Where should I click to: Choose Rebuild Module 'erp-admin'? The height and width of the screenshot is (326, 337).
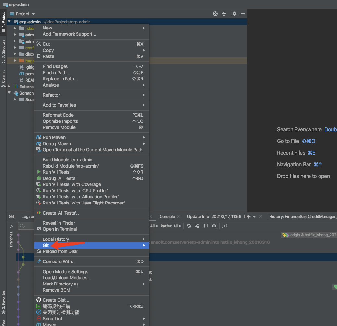coord(91,166)
